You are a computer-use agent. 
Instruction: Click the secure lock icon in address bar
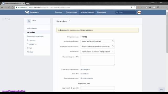tap(17, 8)
